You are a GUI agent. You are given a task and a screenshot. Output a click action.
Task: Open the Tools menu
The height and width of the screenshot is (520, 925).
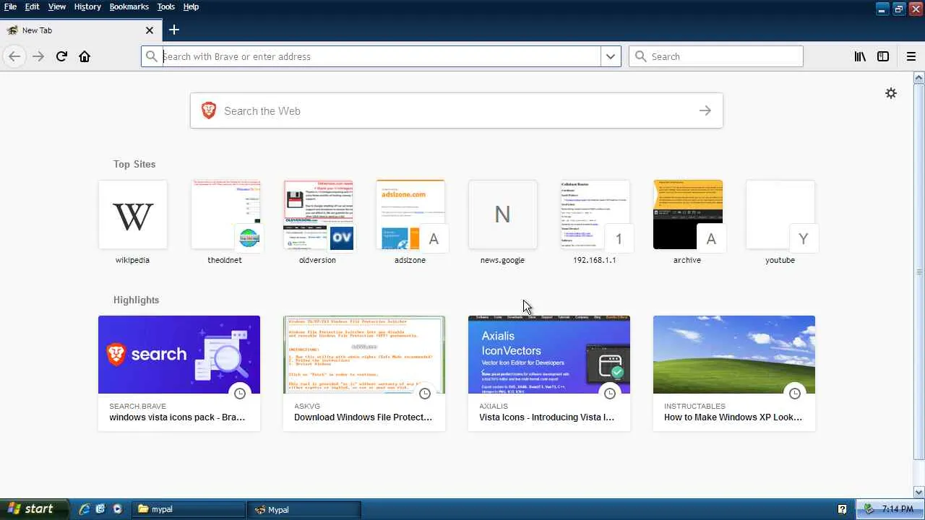click(x=166, y=6)
